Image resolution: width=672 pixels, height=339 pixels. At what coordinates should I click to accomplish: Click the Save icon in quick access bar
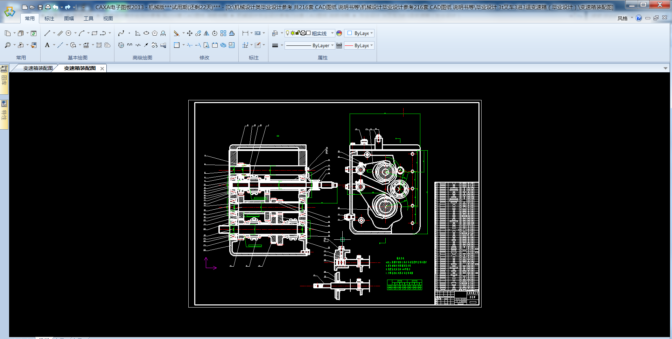point(40,7)
